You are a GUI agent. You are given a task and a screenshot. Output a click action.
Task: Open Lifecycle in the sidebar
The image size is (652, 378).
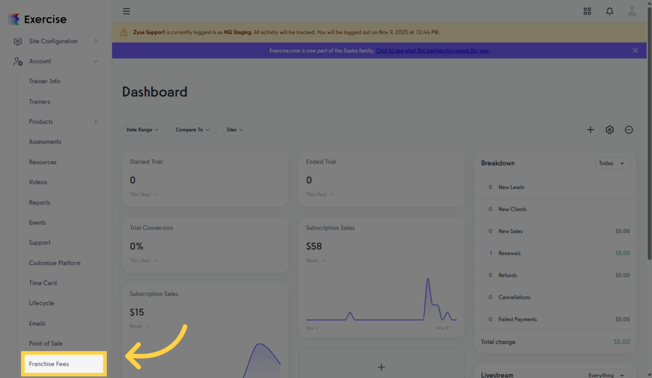tap(42, 303)
